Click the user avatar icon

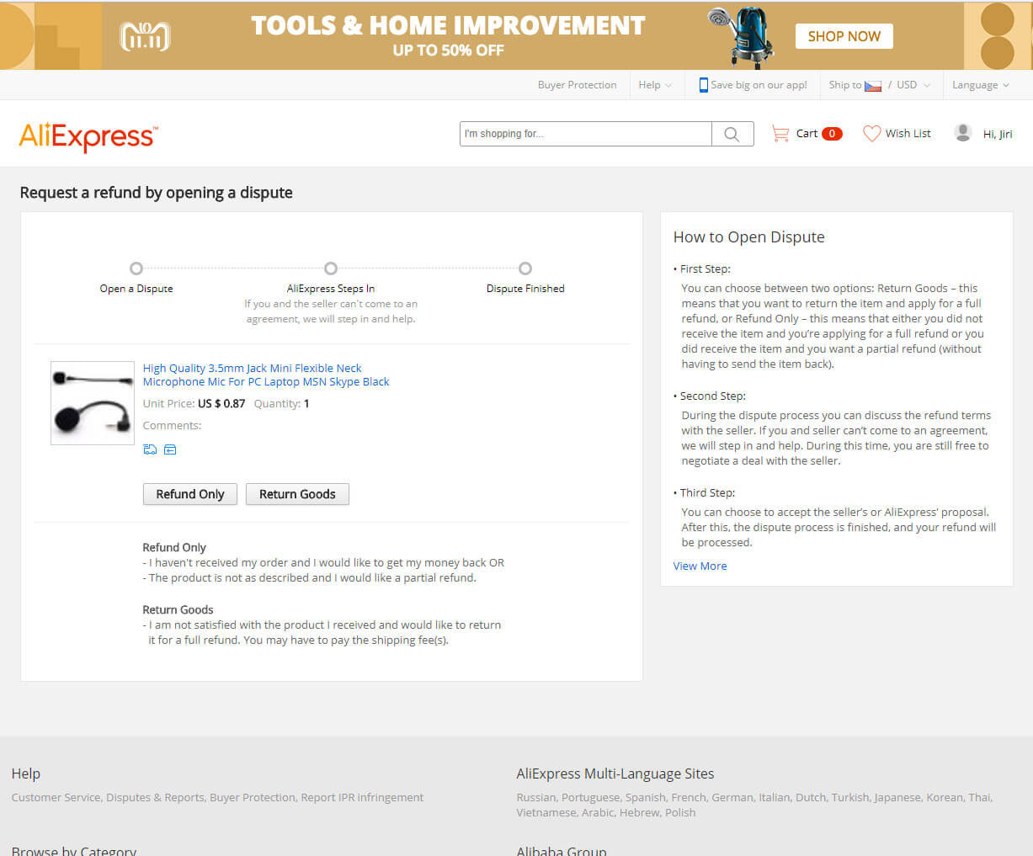click(962, 133)
